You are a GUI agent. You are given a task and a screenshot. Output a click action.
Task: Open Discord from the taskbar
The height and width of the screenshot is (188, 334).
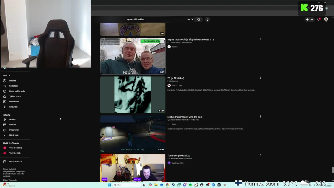[x=185, y=185]
